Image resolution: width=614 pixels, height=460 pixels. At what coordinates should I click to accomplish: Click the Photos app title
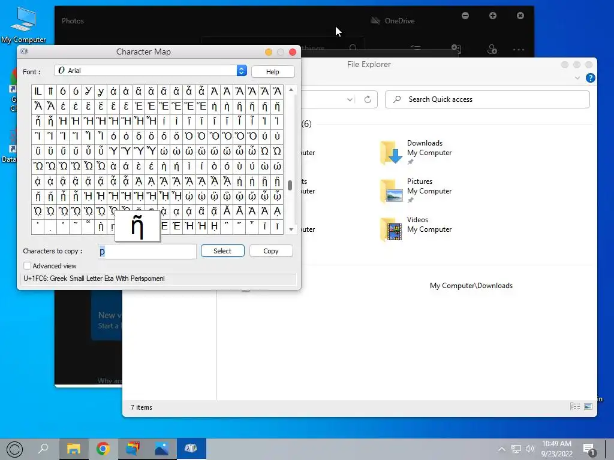tap(73, 21)
